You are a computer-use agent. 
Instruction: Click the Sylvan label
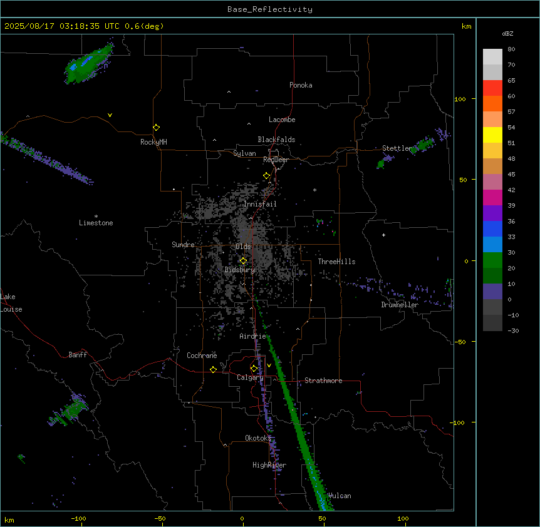(x=244, y=153)
